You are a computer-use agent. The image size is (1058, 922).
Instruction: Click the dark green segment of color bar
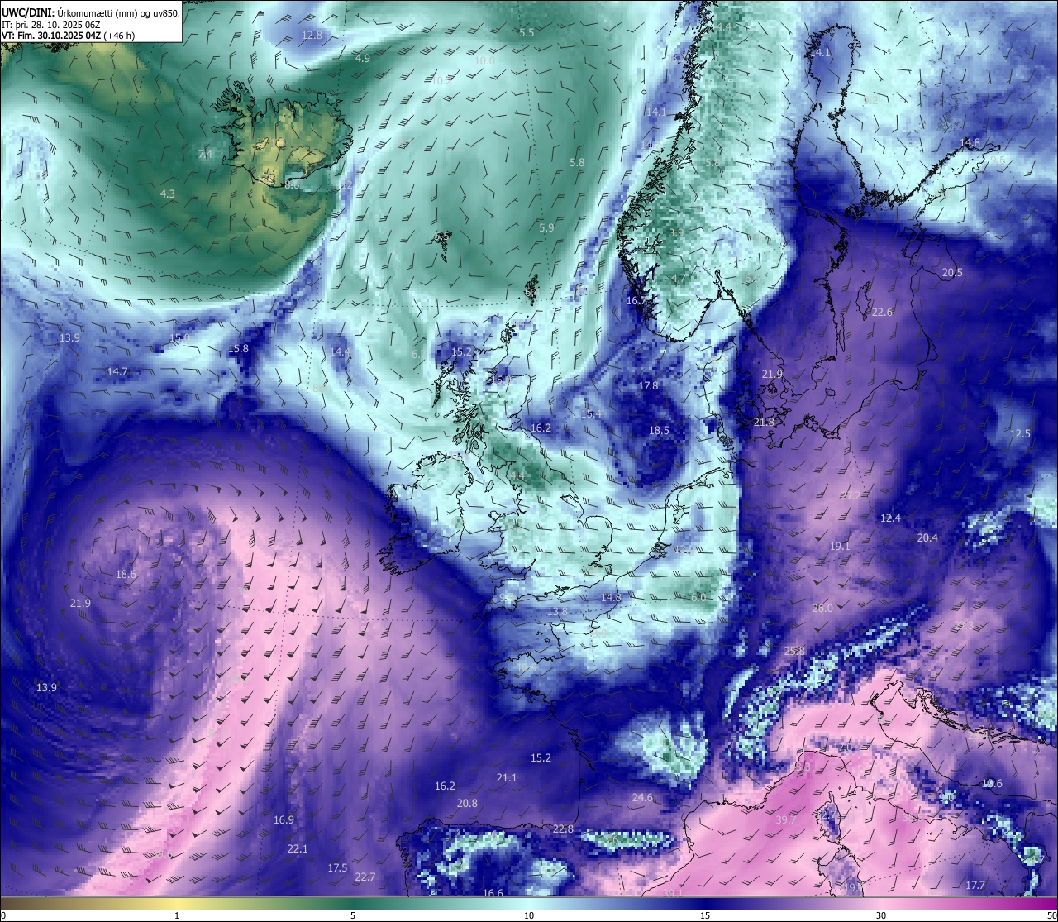point(353,903)
